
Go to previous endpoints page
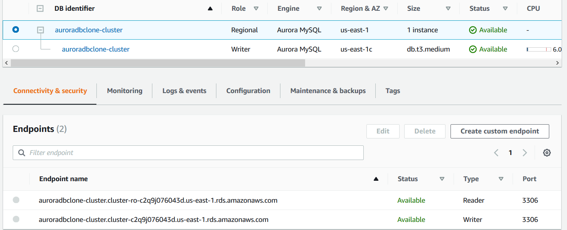point(496,153)
